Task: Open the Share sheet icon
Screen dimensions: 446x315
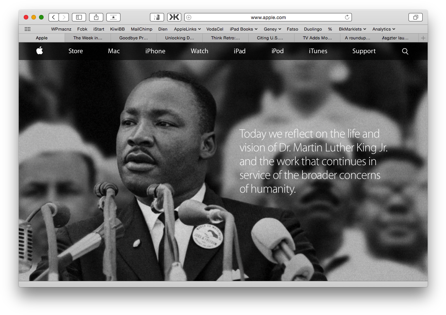Action: pyautogui.click(x=96, y=17)
